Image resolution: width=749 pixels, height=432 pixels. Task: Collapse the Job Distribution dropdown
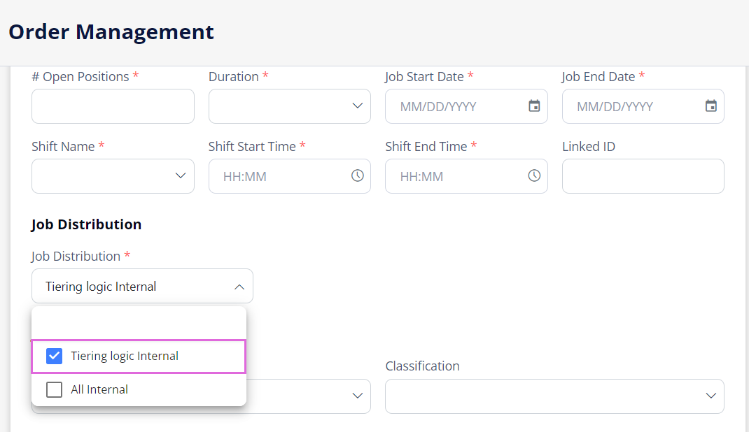pos(239,287)
